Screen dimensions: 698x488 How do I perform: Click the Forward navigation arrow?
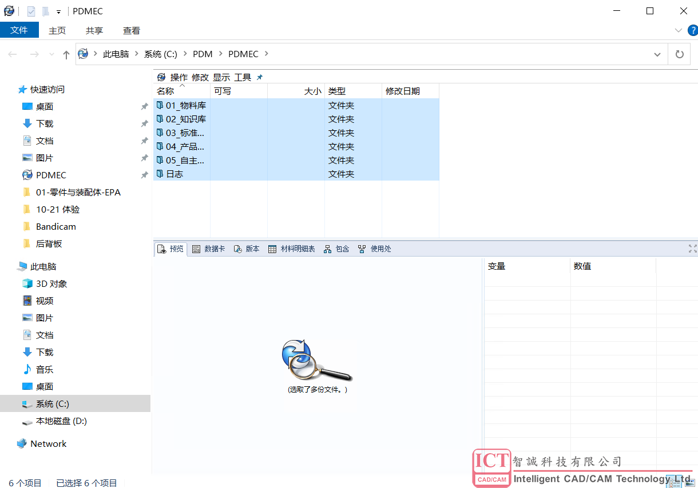[34, 54]
